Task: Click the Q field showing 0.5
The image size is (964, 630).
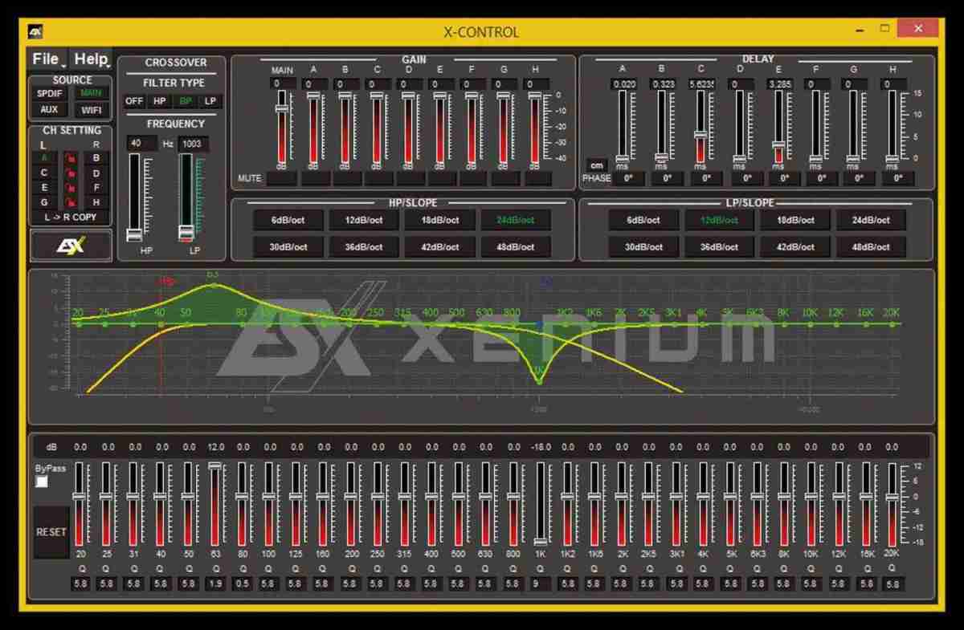Action: point(243,583)
